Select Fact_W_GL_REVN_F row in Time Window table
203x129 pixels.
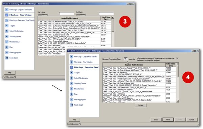(74, 21)
